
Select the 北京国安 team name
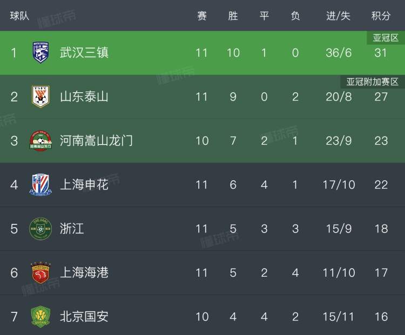pyautogui.click(x=84, y=317)
